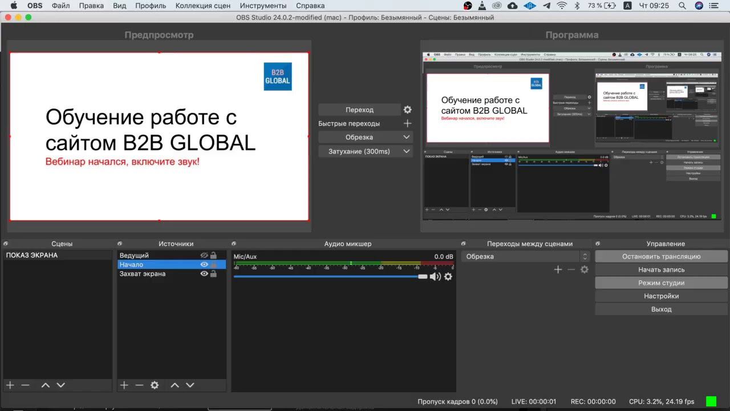Remove the selected scene with minus icon

pos(25,385)
